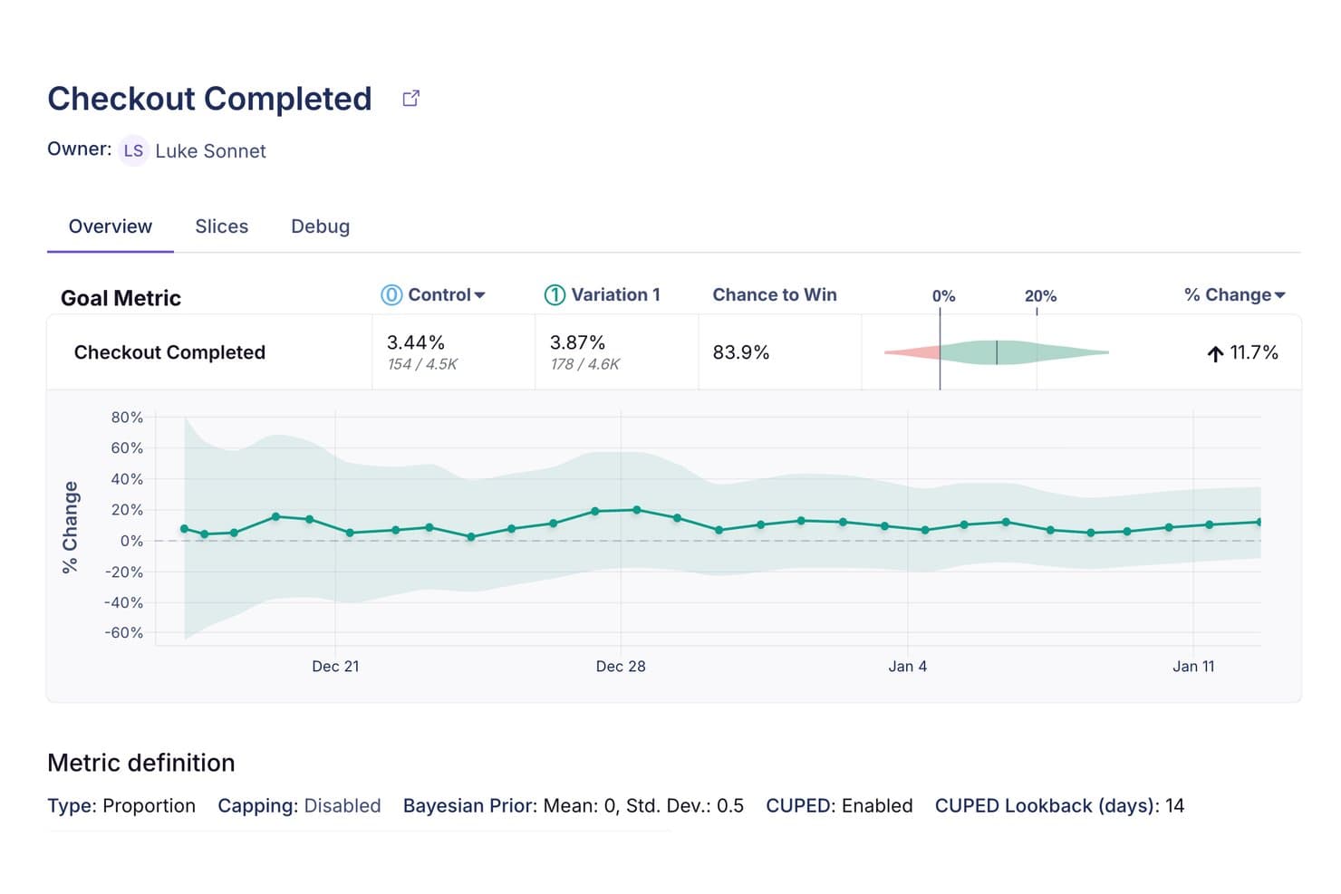1341x894 pixels.
Task: Click the 178 / 4.6K variation count
Action: pos(585,364)
